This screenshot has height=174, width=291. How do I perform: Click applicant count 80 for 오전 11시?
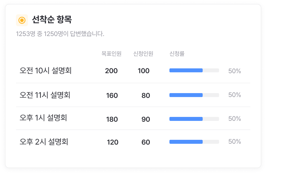coord(146,96)
